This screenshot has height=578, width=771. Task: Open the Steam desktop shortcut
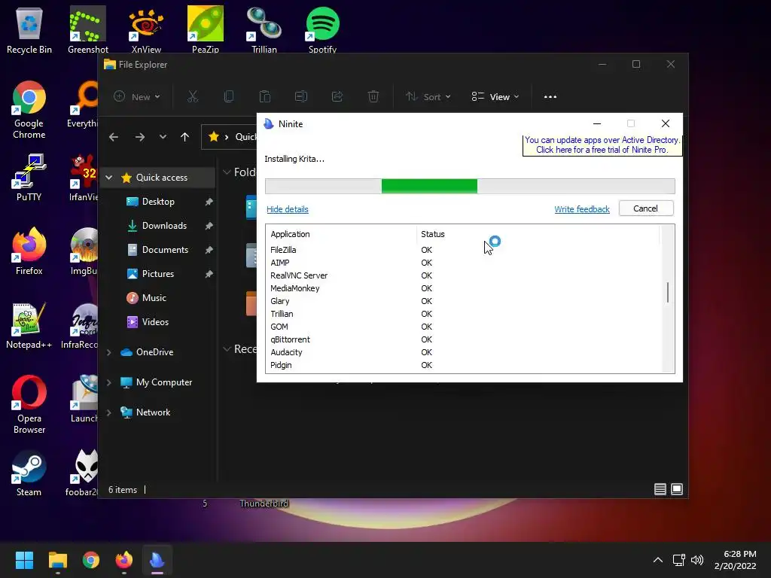click(29, 473)
